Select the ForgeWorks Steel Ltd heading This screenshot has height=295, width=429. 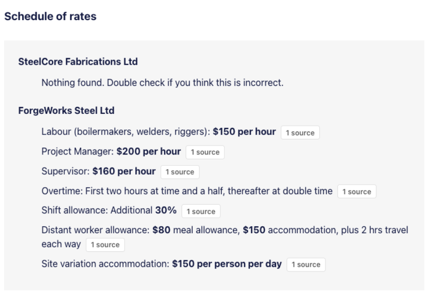pos(66,110)
